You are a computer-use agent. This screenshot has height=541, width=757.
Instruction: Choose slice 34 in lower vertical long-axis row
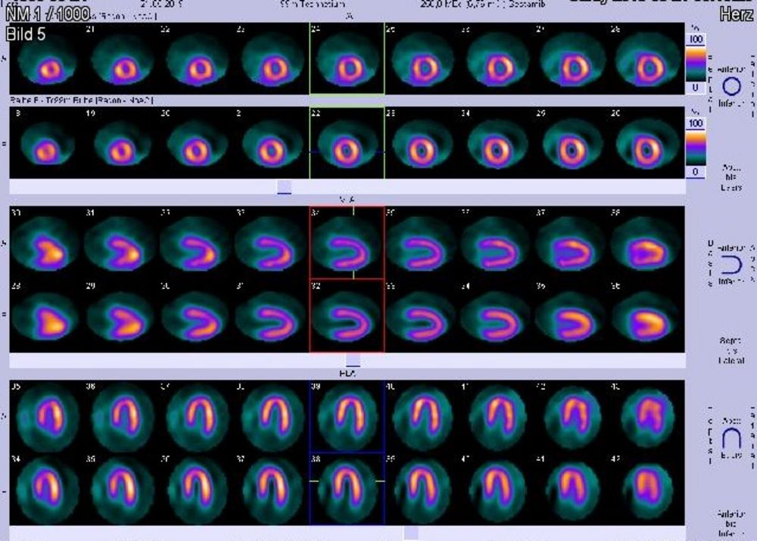click(x=497, y=316)
